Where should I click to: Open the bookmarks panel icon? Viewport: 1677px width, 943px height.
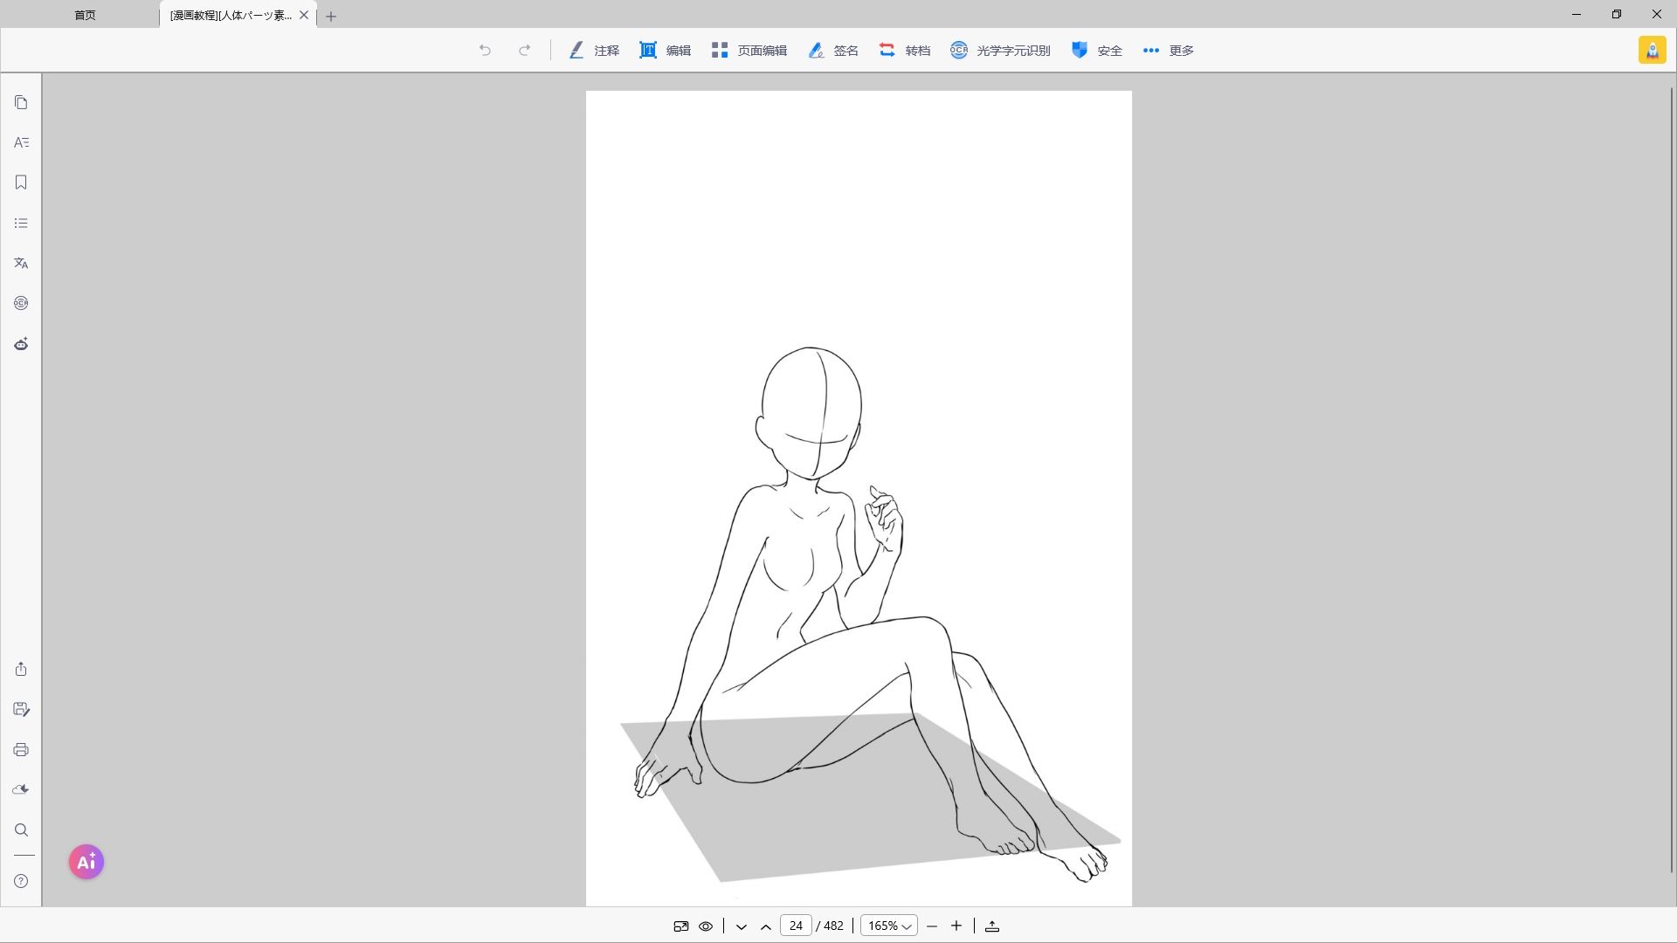(21, 182)
